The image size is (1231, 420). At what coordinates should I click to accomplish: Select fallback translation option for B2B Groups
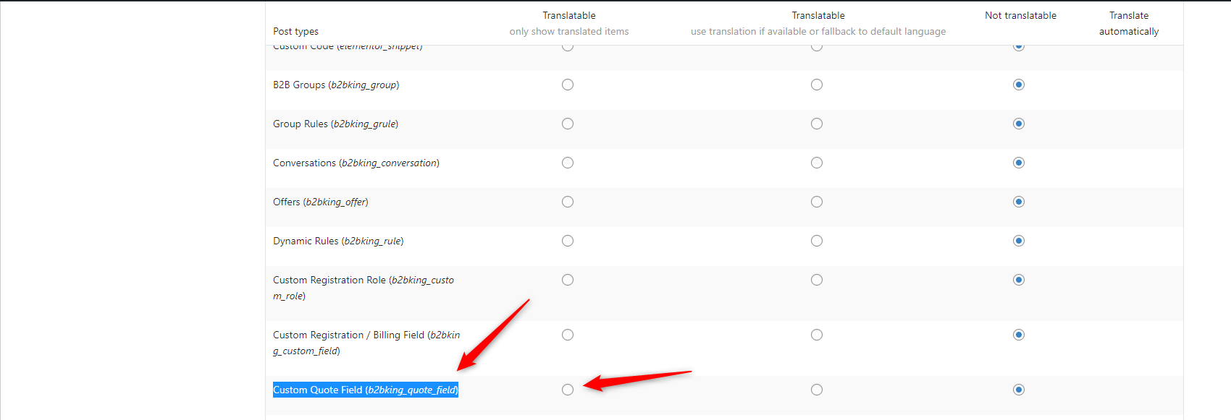[x=817, y=85]
